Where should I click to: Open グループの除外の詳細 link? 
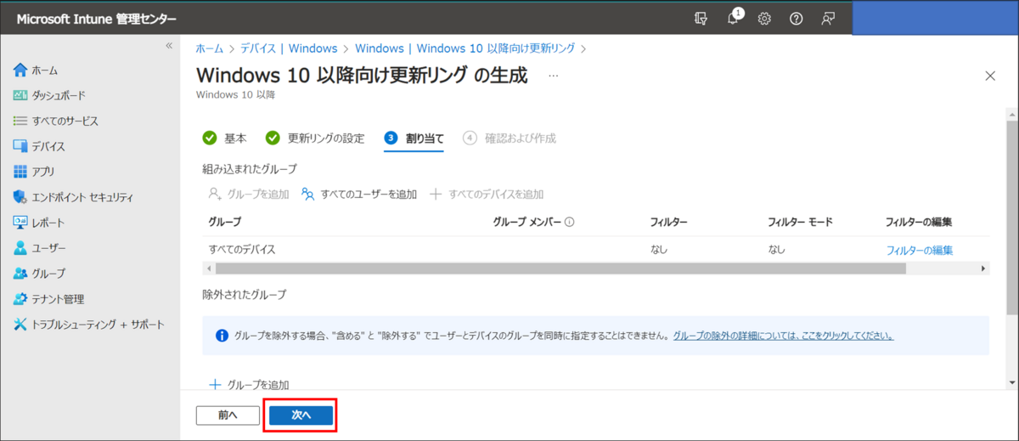tap(783, 336)
